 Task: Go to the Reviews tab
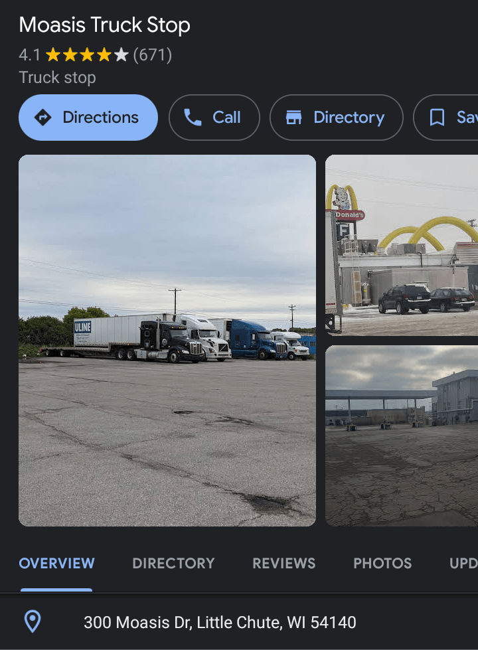[283, 564]
